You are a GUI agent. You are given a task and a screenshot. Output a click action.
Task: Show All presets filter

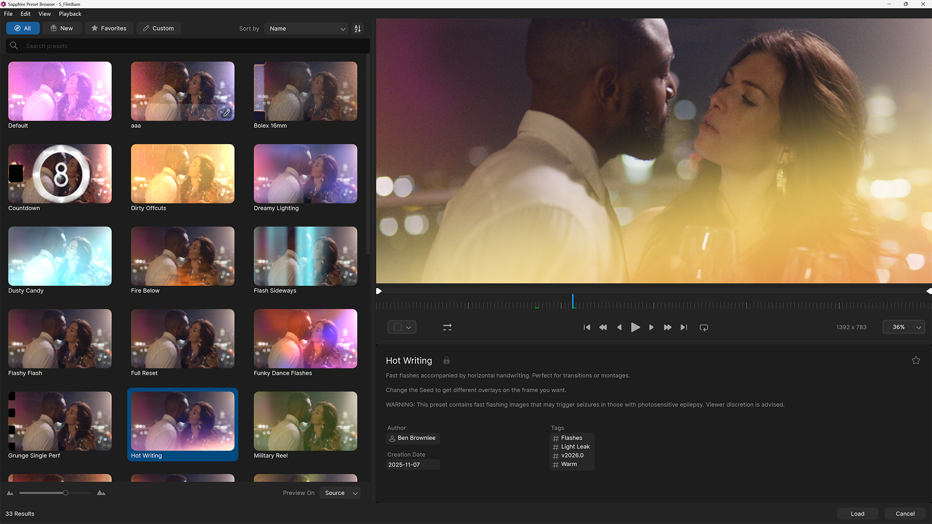click(x=23, y=28)
